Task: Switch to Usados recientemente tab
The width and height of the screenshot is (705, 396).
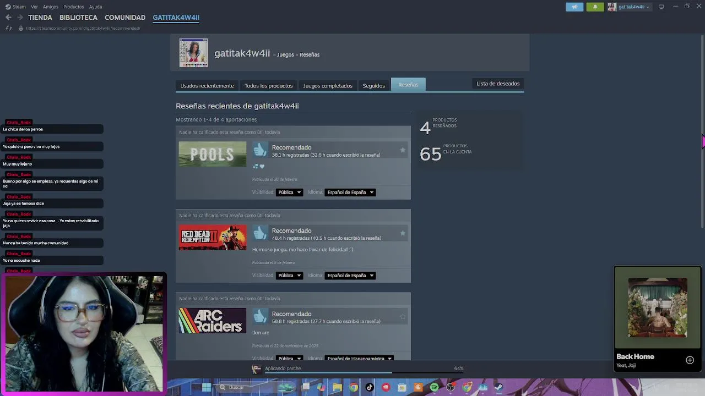Action: pyautogui.click(x=207, y=86)
